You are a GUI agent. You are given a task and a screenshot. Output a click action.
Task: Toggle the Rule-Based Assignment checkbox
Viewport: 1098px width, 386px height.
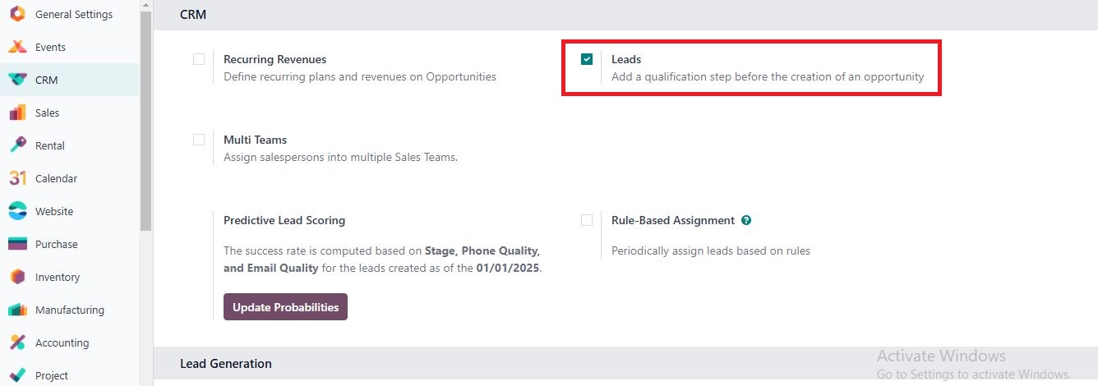click(587, 220)
